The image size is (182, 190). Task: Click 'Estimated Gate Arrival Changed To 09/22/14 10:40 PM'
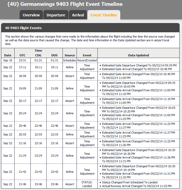pyautogui.click(x=137, y=69)
